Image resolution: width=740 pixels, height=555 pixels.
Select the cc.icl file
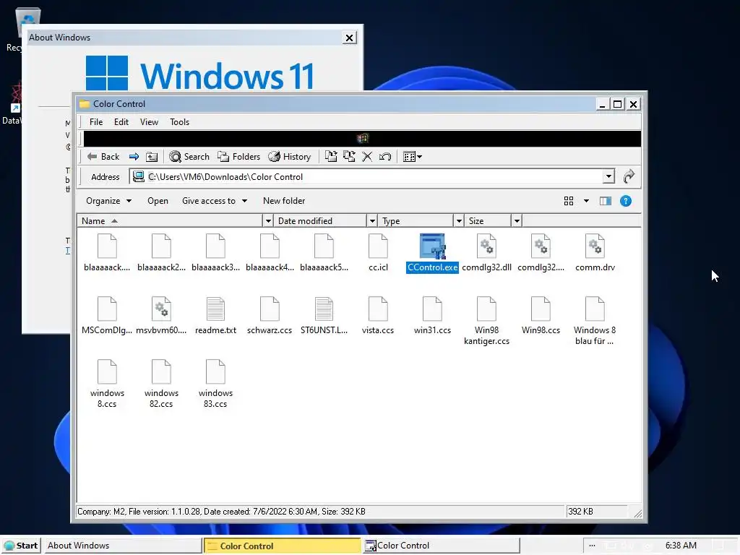click(x=378, y=253)
